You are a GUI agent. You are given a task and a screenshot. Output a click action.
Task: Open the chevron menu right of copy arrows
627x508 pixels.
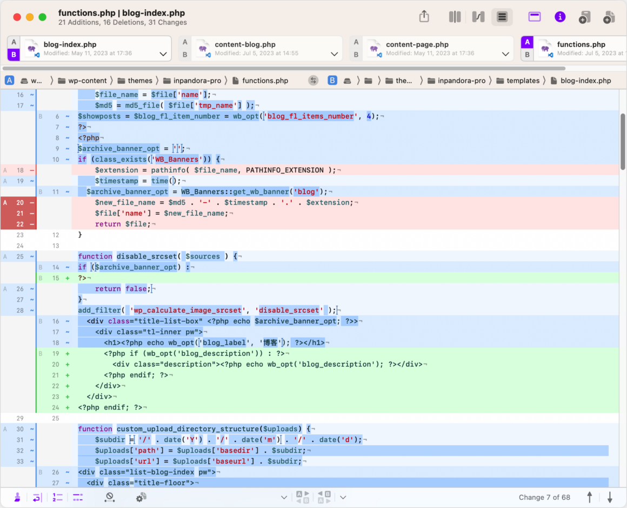pyautogui.click(x=343, y=498)
